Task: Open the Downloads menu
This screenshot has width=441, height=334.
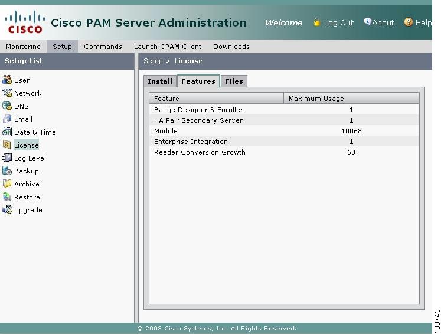Action: (231, 47)
